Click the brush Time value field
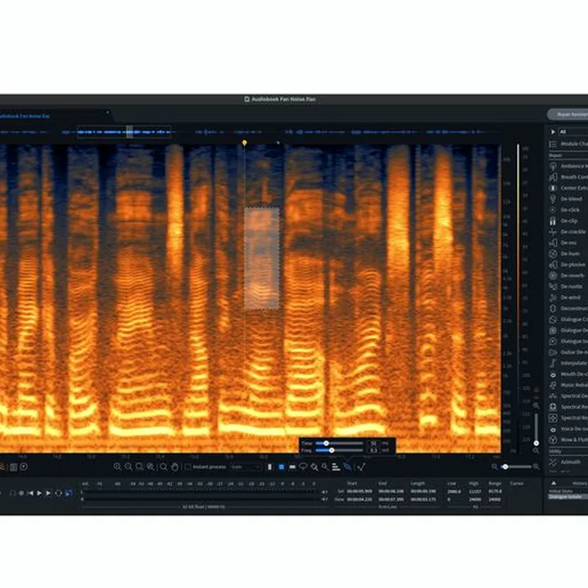Viewport: 588px width, 588px height. pyautogui.click(x=373, y=443)
